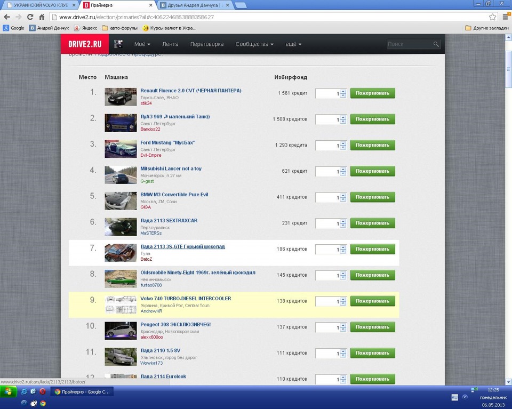Open the Праймериз Chrome taskbar button
Viewport: 512px width, 409px height.
tap(82, 392)
